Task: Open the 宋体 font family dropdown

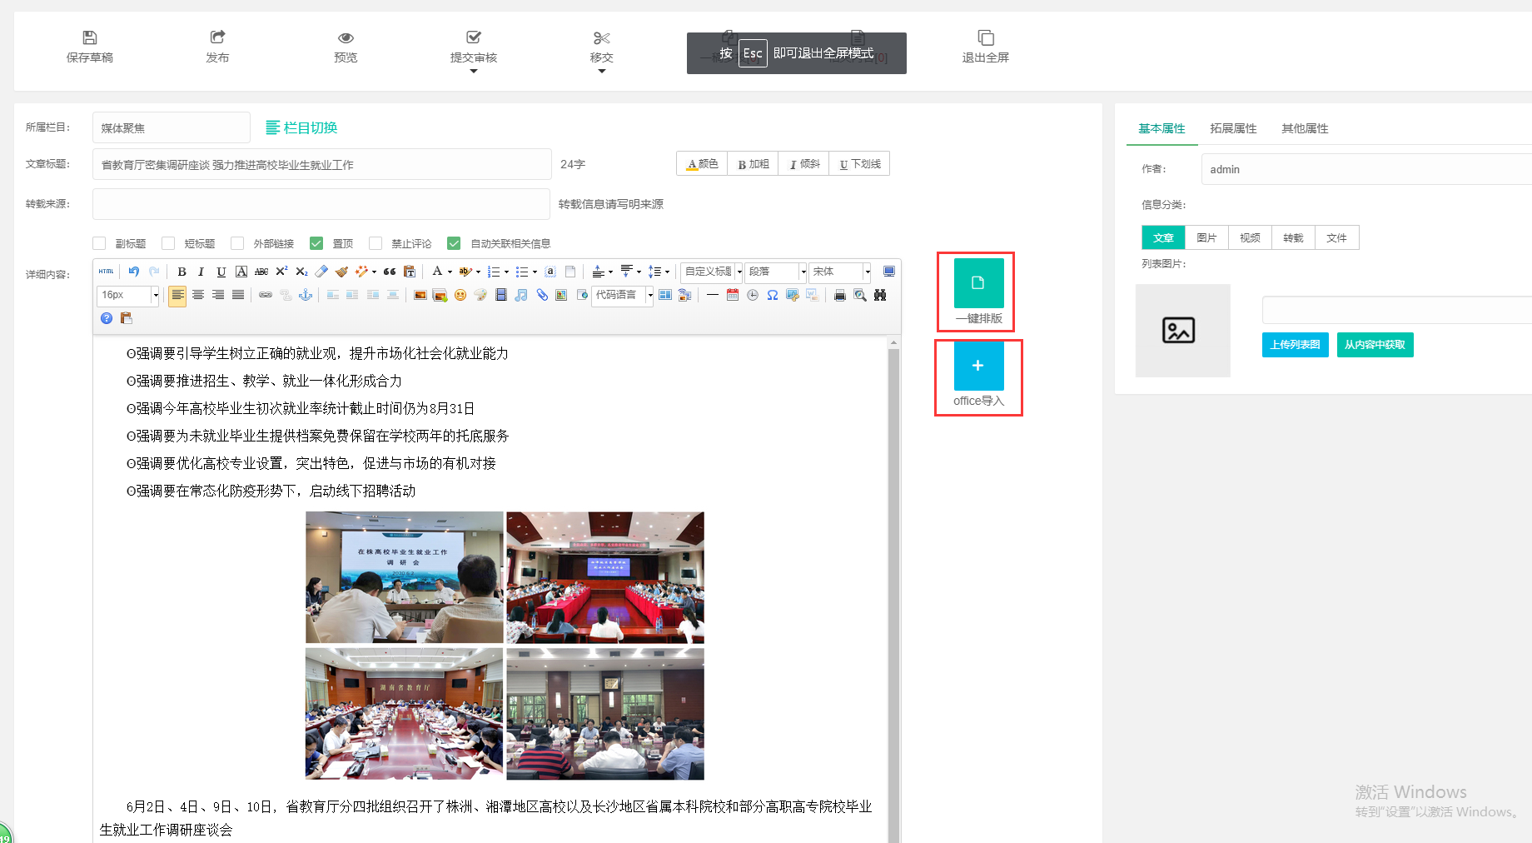Action: point(840,272)
